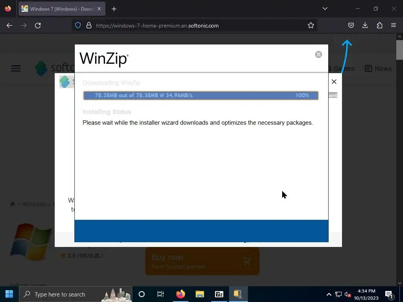Open the Firefox View icon
Viewport: 403px width, 302px height.
pos(8,9)
